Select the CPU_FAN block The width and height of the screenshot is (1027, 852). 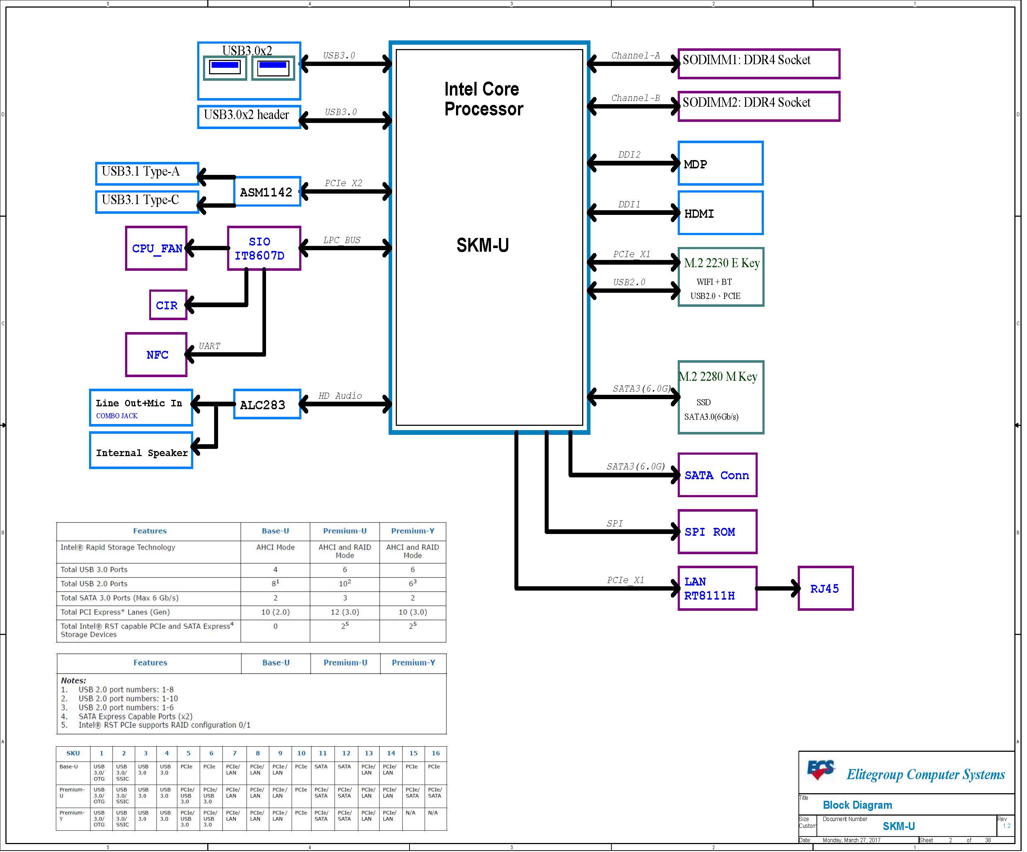pyautogui.click(x=157, y=249)
